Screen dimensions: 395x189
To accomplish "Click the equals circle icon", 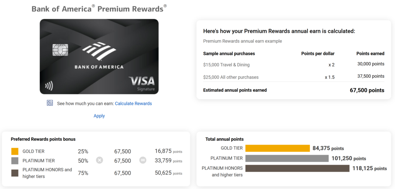I will 143,160.
